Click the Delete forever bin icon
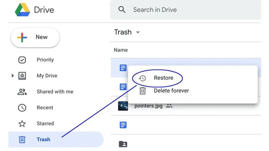 click(x=143, y=91)
